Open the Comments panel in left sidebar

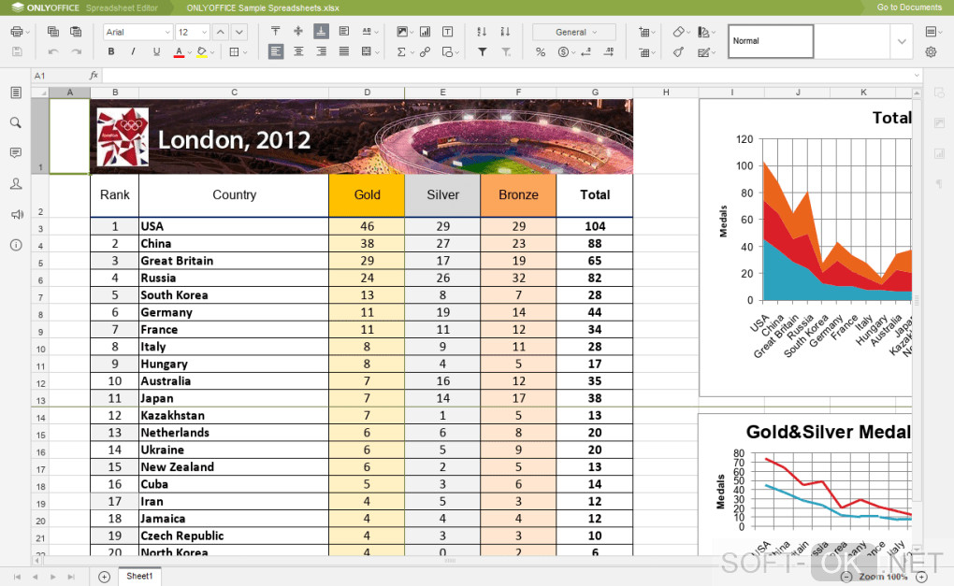(16, 152)
